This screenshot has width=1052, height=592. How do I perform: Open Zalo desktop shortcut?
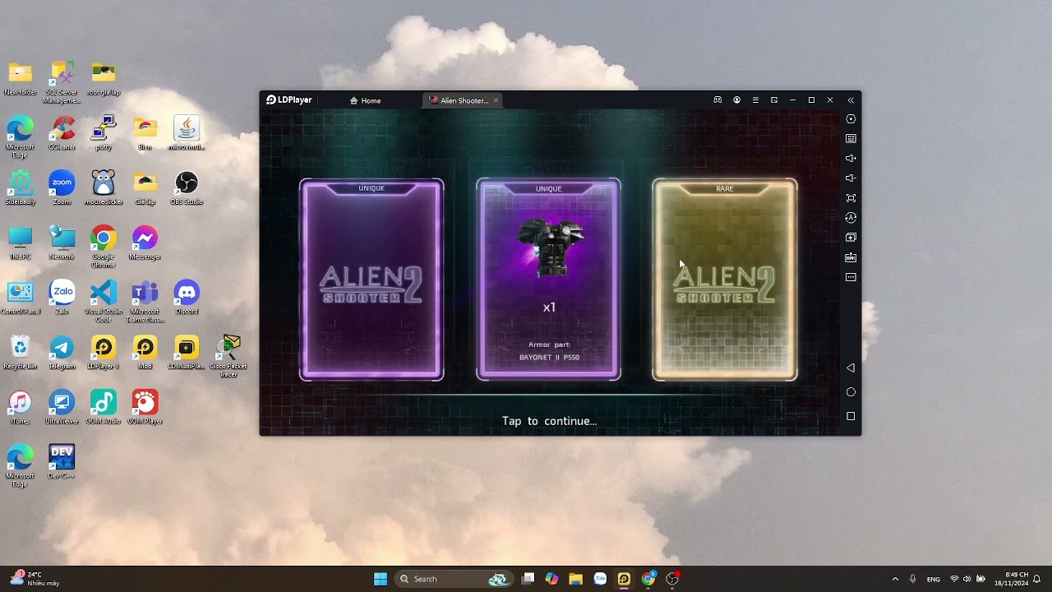point(62,297)
